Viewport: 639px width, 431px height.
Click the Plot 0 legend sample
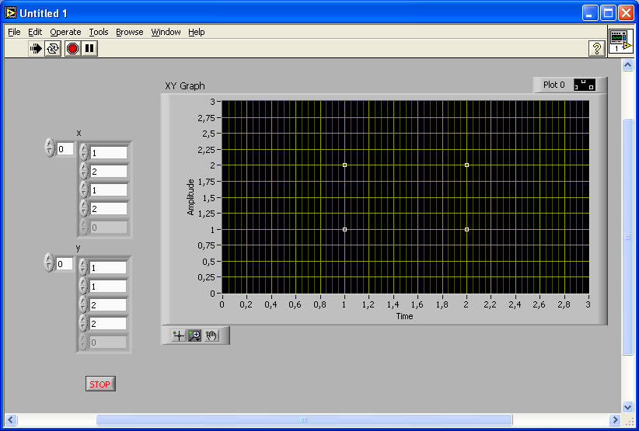point(585,85)
